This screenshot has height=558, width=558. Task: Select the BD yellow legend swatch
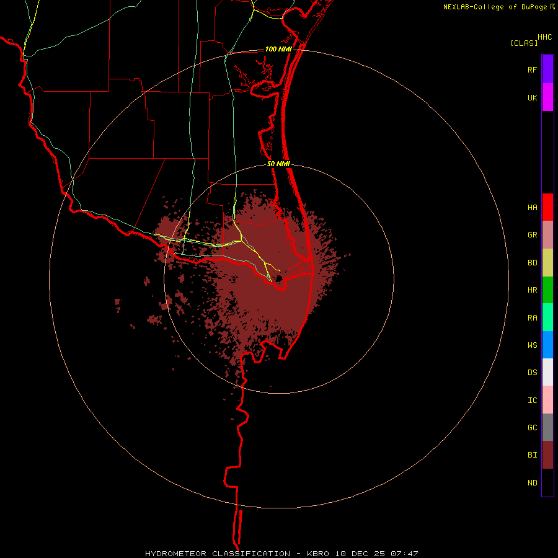click(x=547, y=262)
